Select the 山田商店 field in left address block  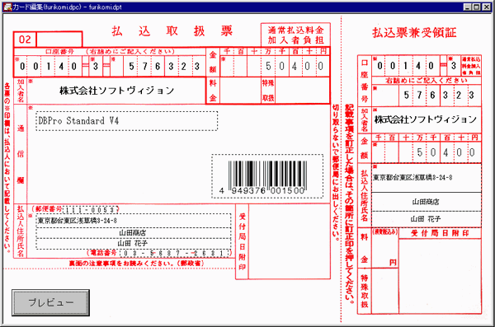click(133, 233)
